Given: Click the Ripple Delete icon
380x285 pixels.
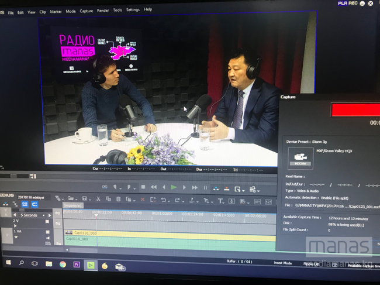Looking at the screenshot, I should pyautogui.click(x=153, y=200).
